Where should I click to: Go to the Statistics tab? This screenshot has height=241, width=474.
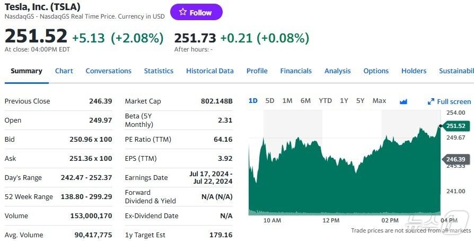coord(159,71)
